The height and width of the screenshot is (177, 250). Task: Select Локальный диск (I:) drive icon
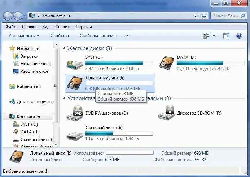click(x=75, y=83)
